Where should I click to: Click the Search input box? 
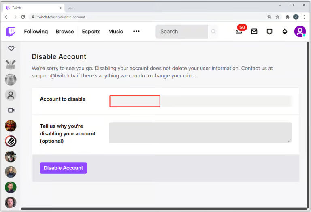[x=182, y=31]
